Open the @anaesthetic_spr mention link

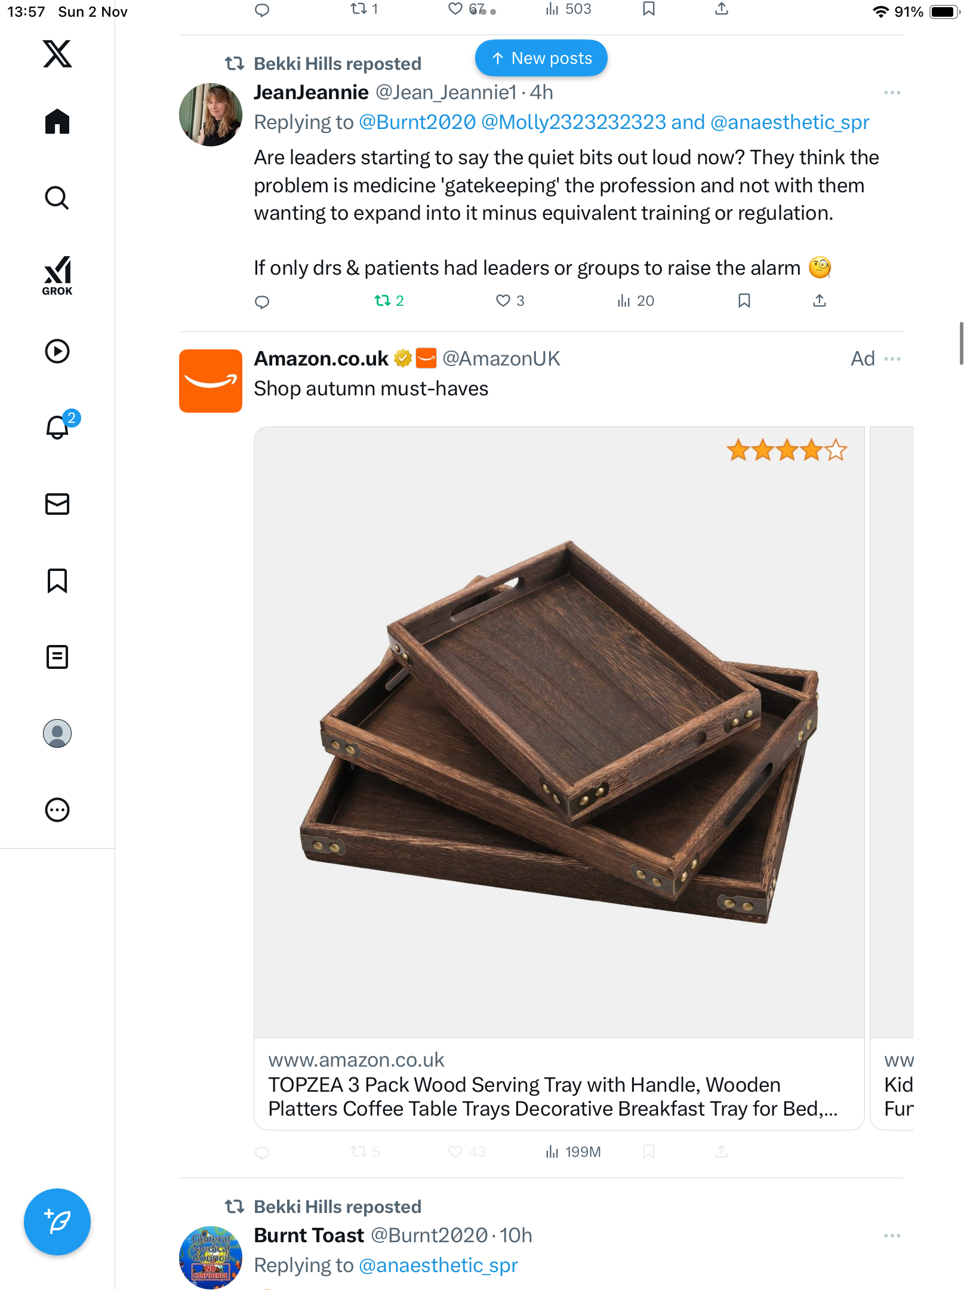(x=789, y=122)
